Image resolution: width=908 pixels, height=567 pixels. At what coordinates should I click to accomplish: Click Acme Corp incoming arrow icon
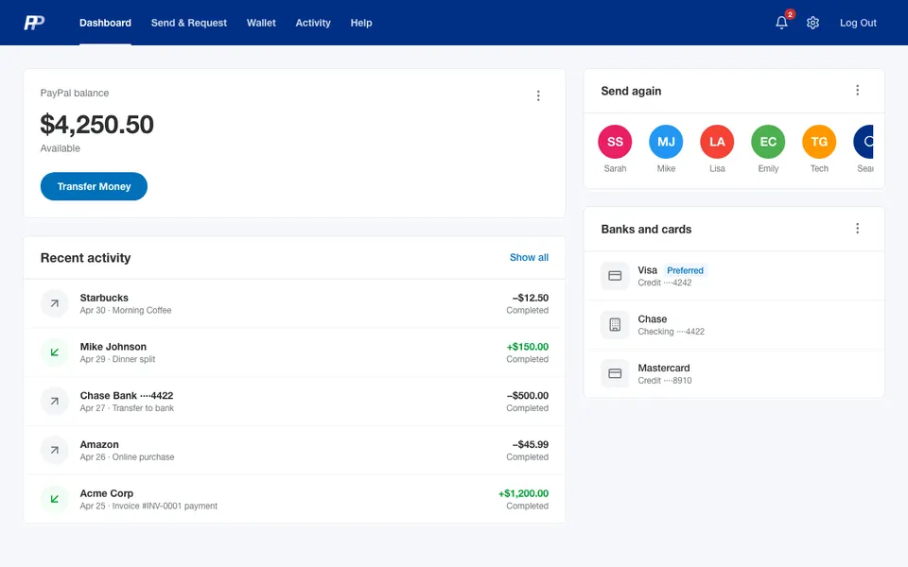(x=55, y=499)
